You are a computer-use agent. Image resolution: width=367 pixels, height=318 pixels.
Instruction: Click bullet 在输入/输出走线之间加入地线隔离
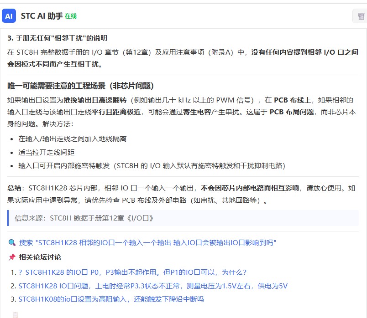pyautogui.click(x=72, y=139)
